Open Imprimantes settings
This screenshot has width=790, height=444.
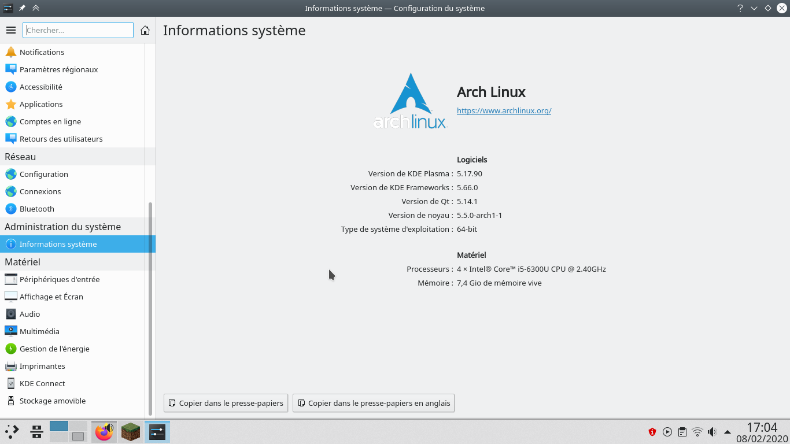(x=72, y=366)
